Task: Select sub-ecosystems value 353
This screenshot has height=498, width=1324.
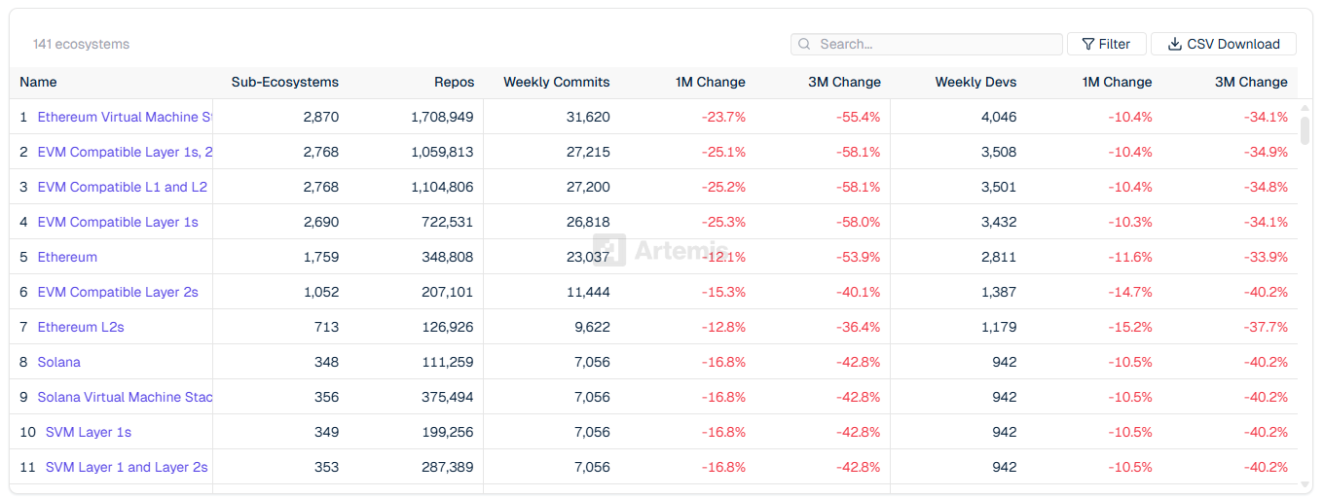Action: click(327, 467)
